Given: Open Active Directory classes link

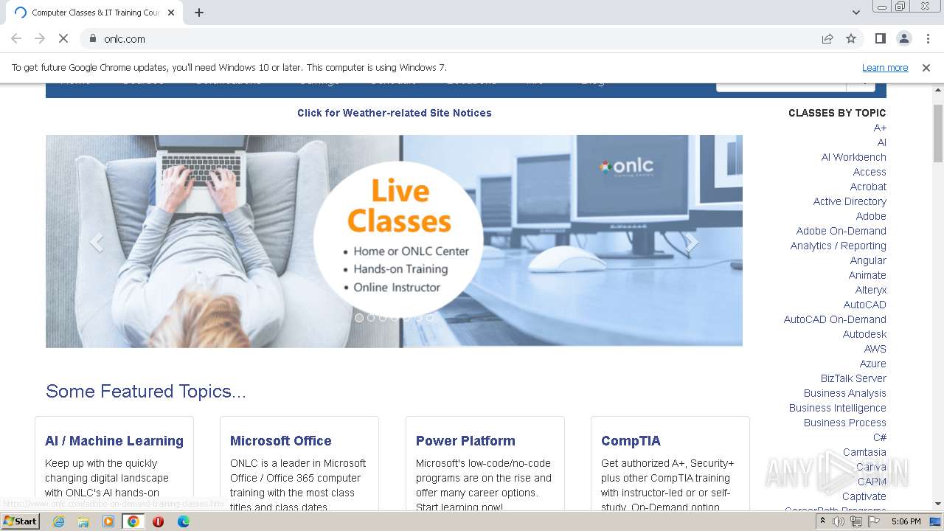Looking at the screenshot, I should (850, 201).
